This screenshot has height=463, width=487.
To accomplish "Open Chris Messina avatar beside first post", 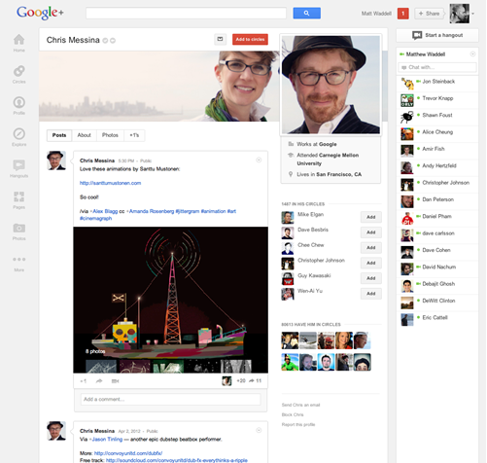I will tap(56, 160).
